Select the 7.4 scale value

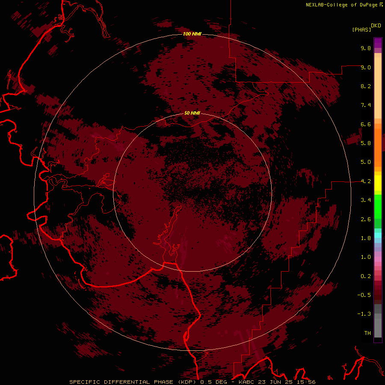(366, 105)
